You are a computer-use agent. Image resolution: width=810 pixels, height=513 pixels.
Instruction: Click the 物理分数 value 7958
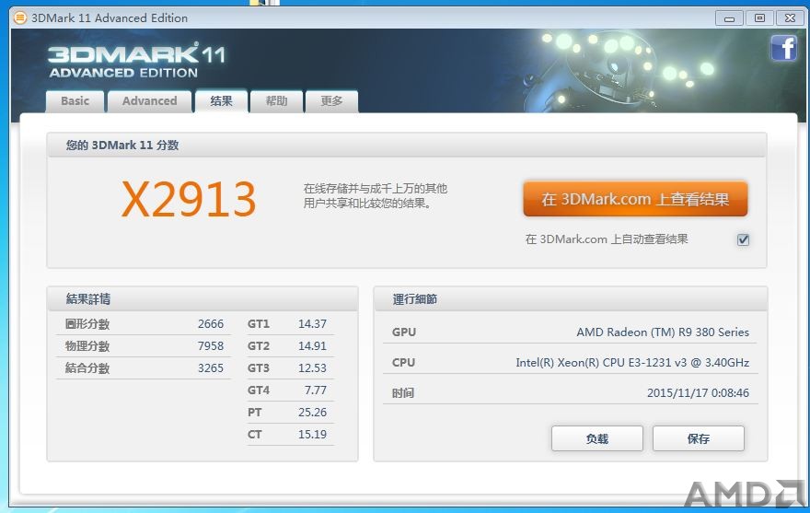[x=211, y=346]
